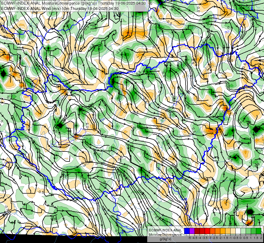The width and height of the screenshot is (264, 243).
Task: Select amber swatch between -2 and -1.5
Action: coord(223,231)
